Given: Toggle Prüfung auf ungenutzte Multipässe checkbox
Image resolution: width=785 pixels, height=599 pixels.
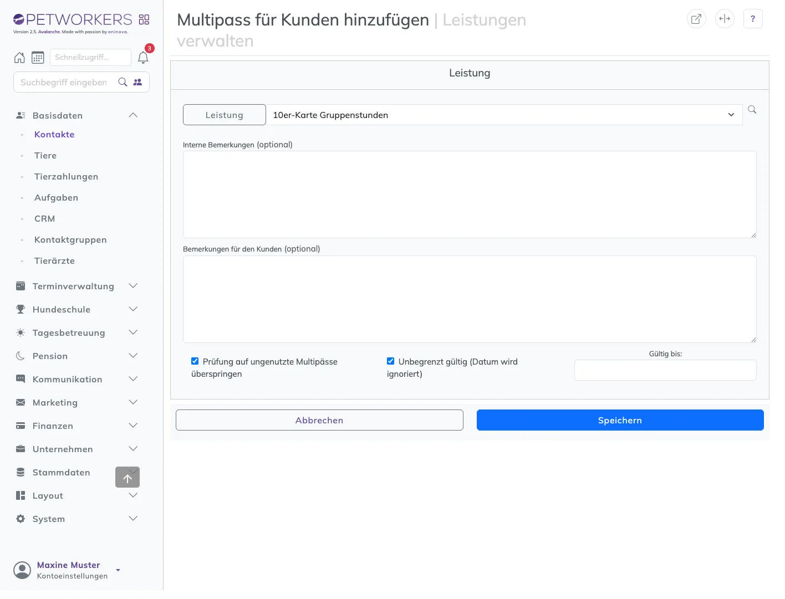Looking at the screenshot, I should pos(195,361).
